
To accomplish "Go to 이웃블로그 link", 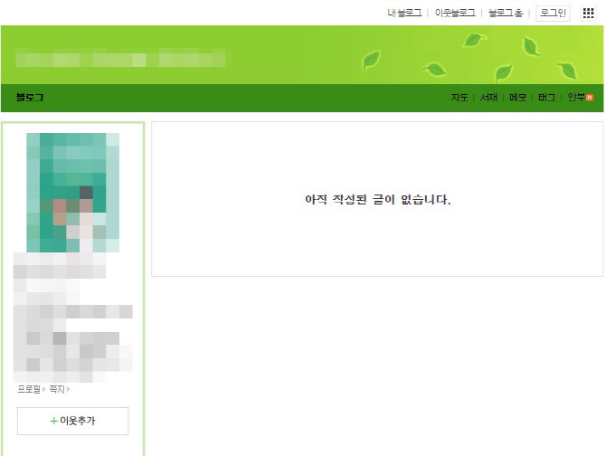I will coord(455,14).
